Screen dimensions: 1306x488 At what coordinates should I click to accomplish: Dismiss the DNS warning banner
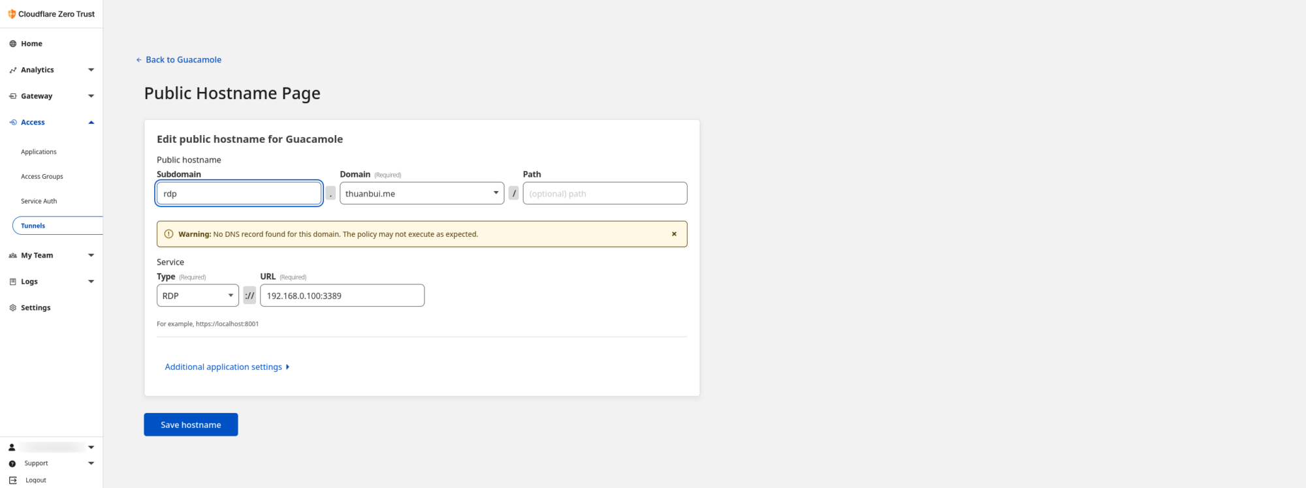pos(674,234)
